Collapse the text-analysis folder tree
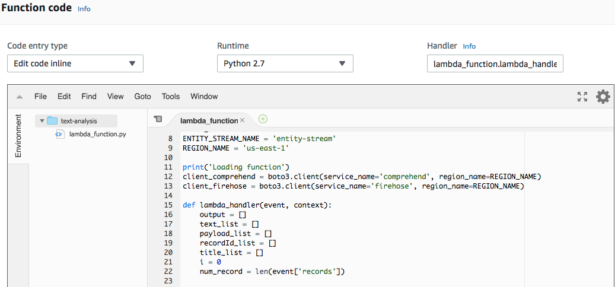Viewport: 615px width, 287px height. [42, 121]
